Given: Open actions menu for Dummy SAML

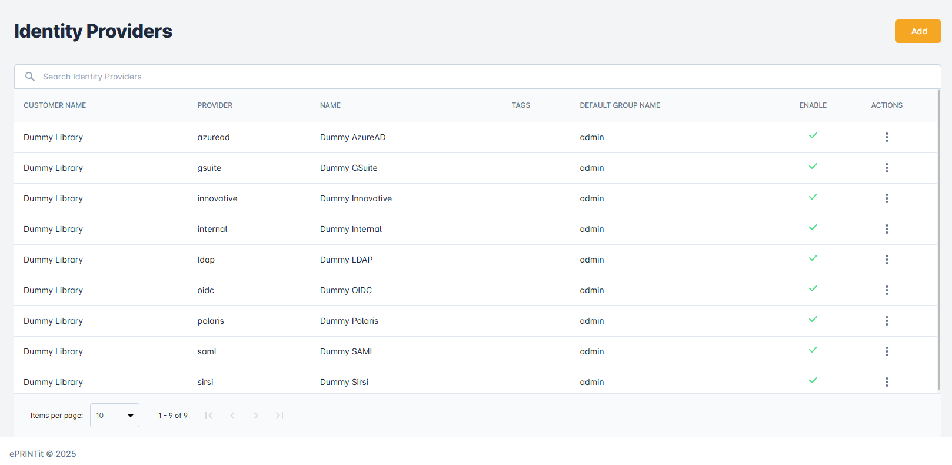Looking at the screenshot, I should pyautogui.click(x=886, y=351).
